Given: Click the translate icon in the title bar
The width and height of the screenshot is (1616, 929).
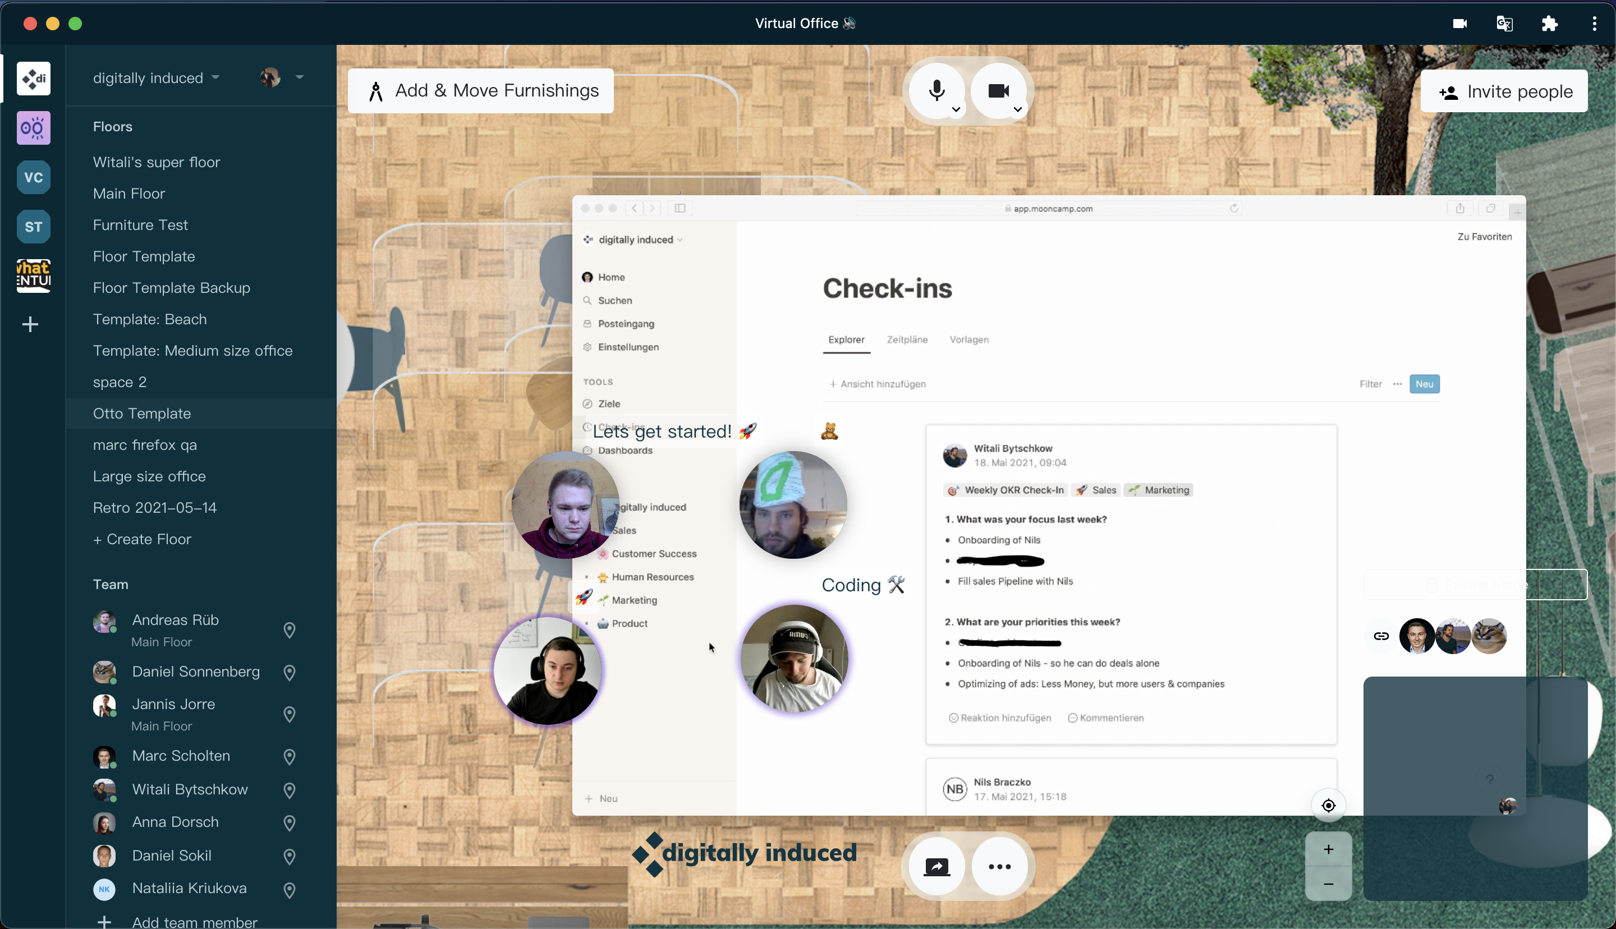Looking at the screenshot, I should pyautogui.click(x=1504, y=23).
